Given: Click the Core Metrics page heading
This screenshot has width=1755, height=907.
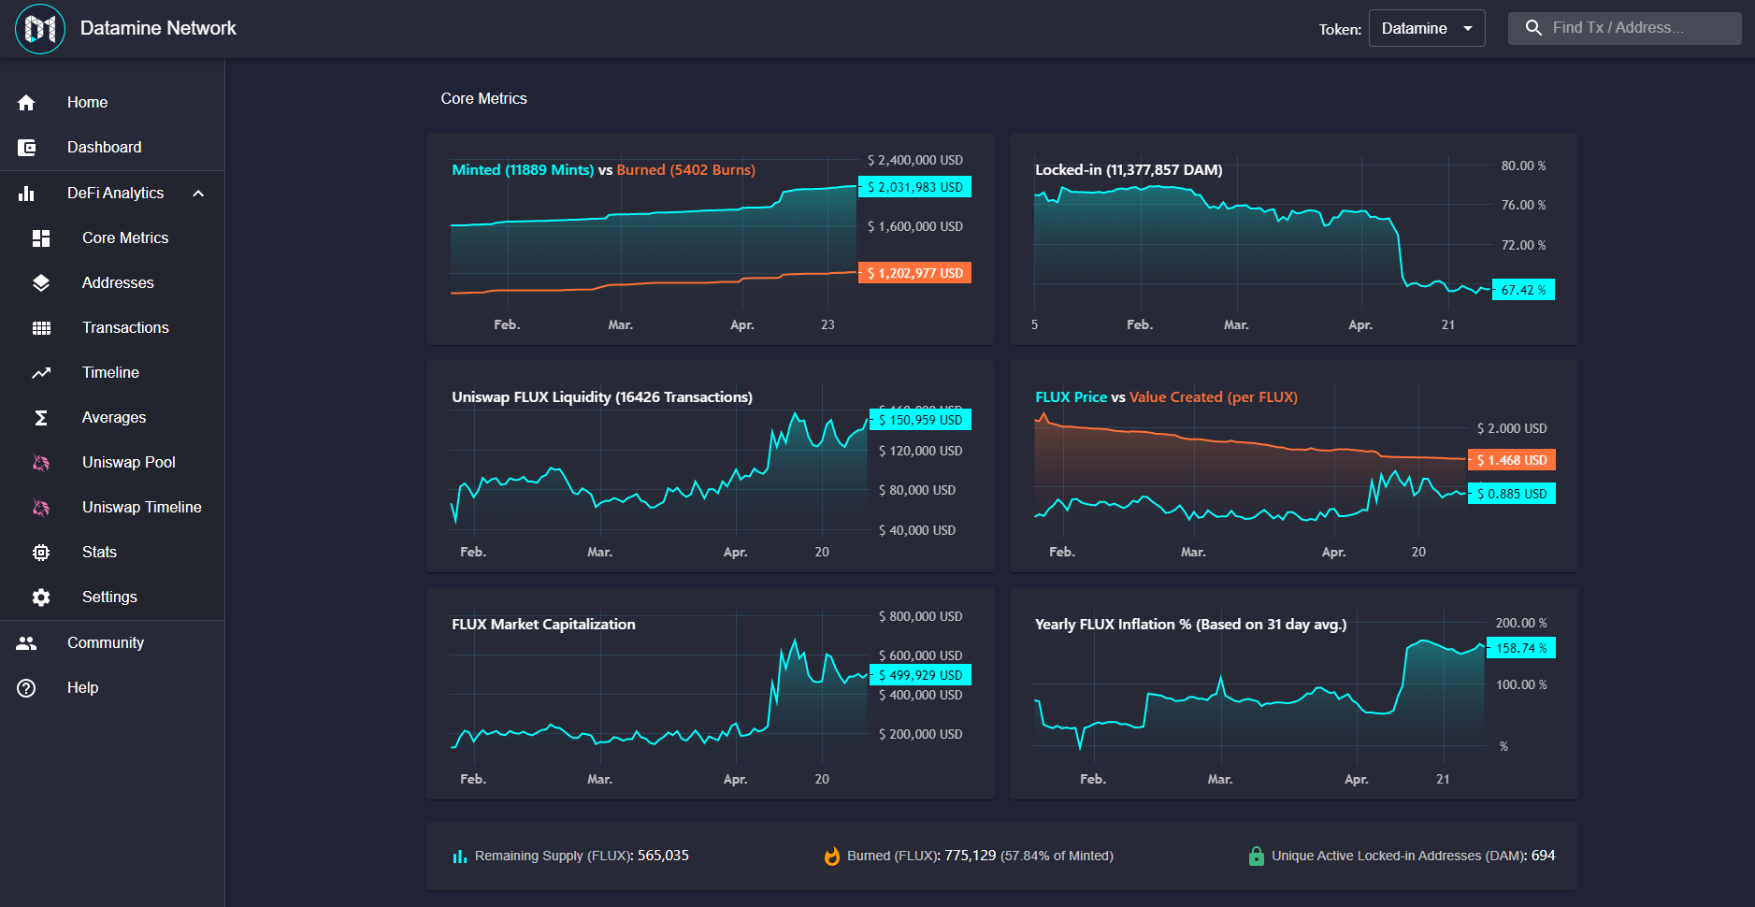Looking at the screenshot, I should 483,99.
